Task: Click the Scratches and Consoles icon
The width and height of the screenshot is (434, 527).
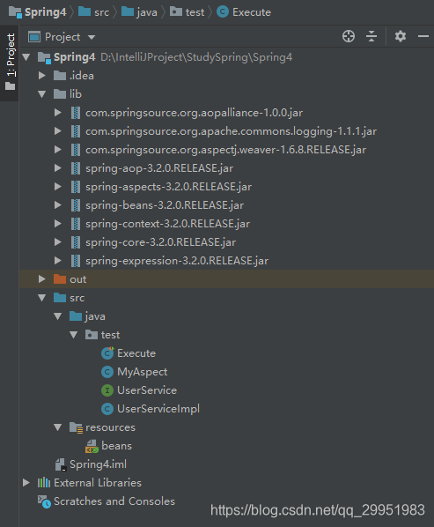Action: pos(44,501)
